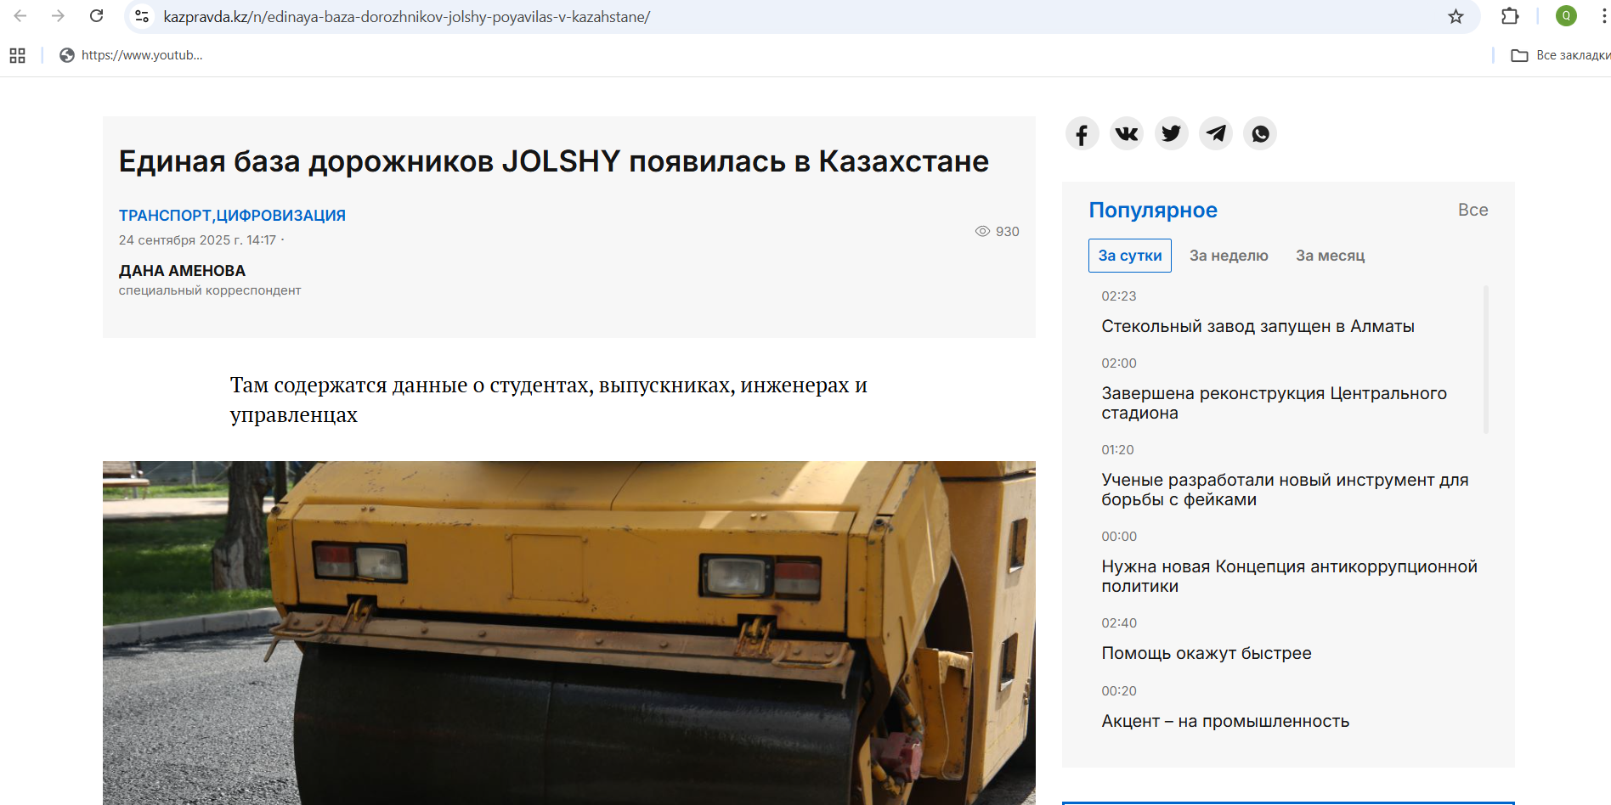Share article via Telegram icon
The height and width of the screenshot is (805, 1611).
pyautogui.click(x=1216, y=134)
